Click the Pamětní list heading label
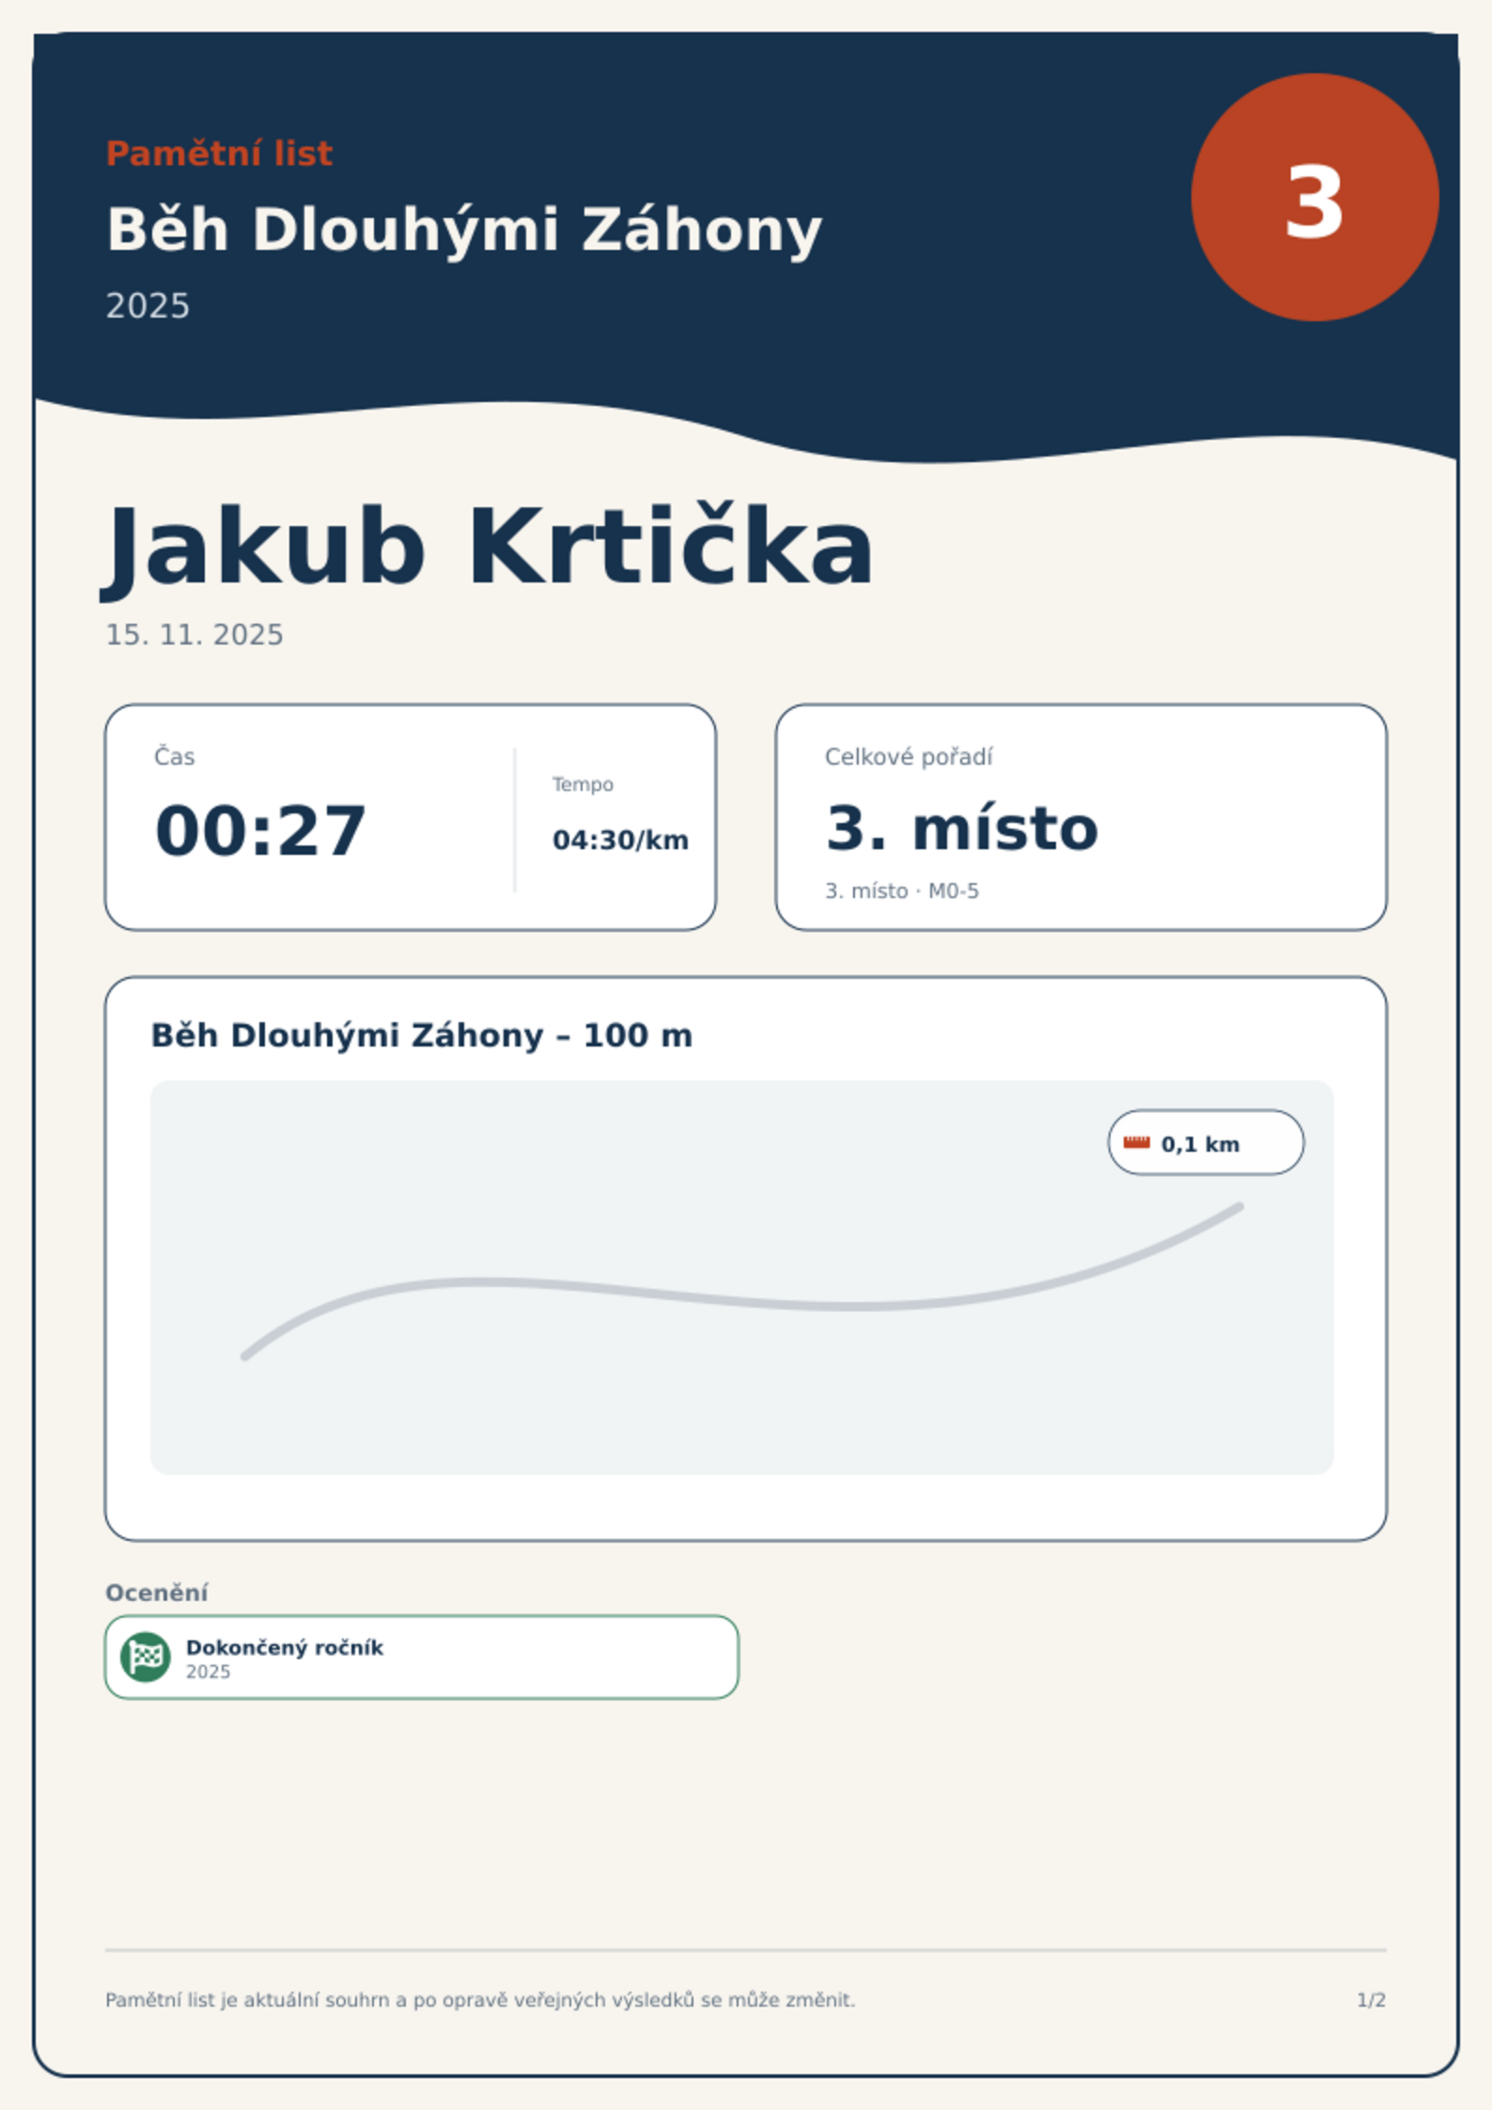The height and width of the screenshot is (2110, 1492). click(x=219, y=153)
